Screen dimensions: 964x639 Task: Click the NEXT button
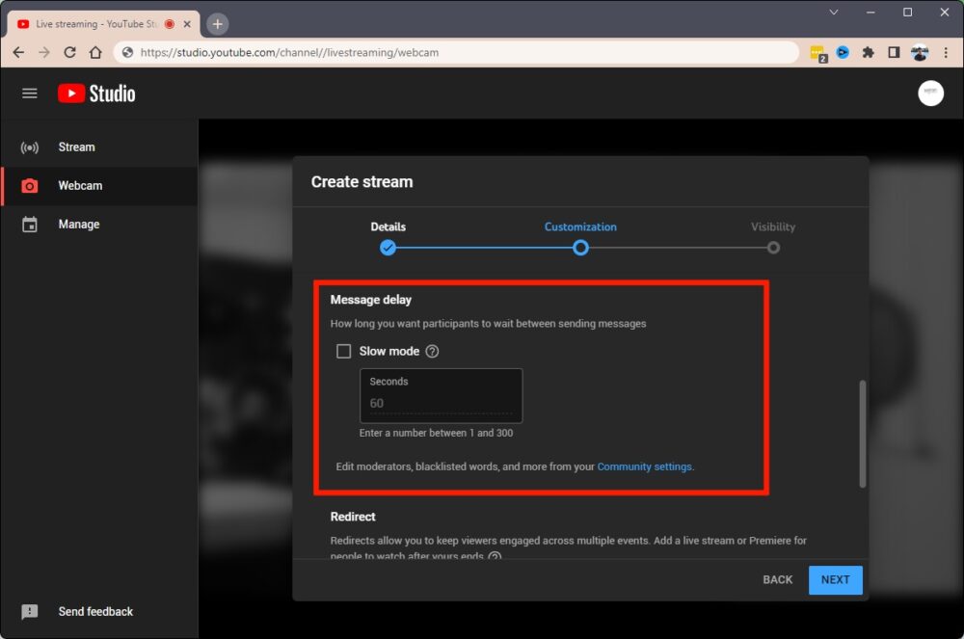[835, 580]
